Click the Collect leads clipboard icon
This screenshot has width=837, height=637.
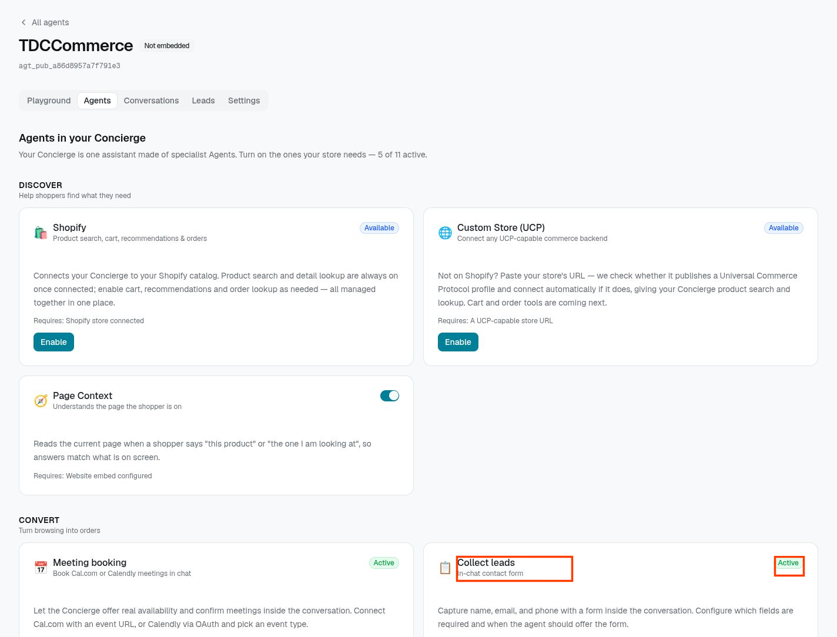[445, 568]
